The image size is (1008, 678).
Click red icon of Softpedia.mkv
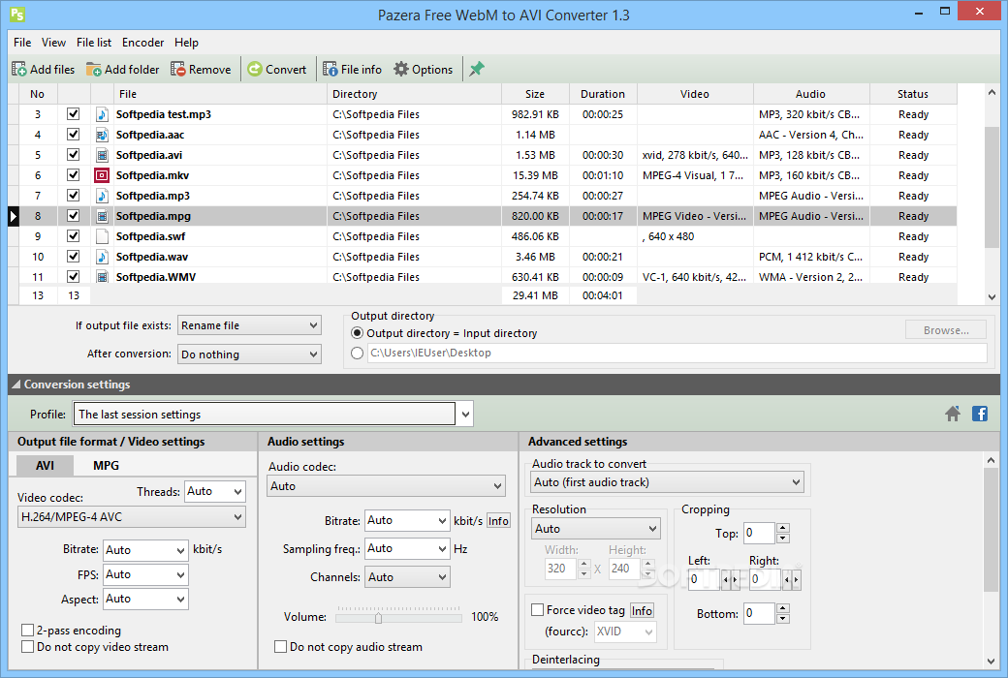coord(102,175)
